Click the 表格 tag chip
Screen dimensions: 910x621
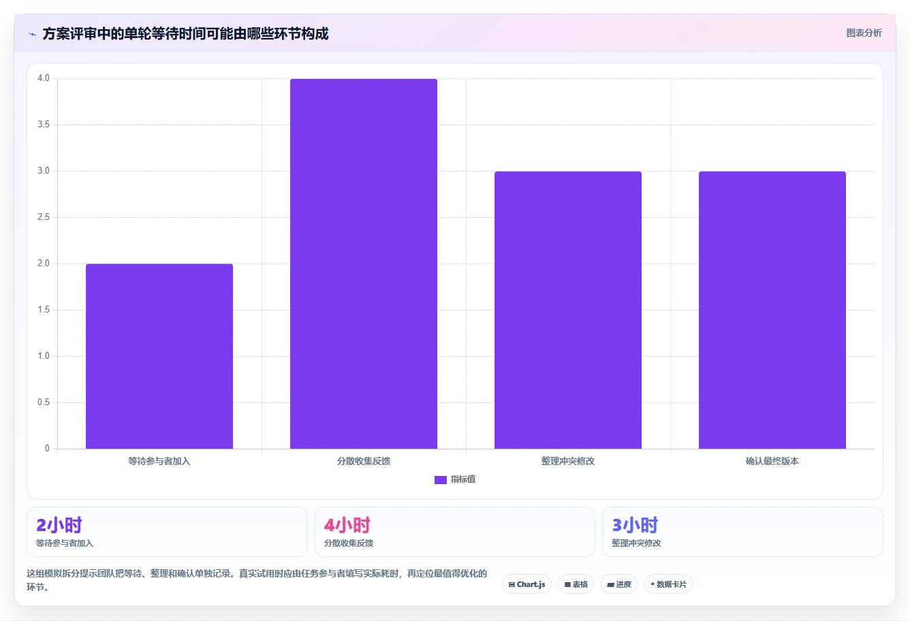coord(576,584)
